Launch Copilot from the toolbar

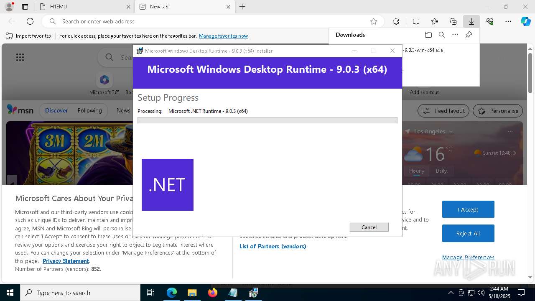525,21
